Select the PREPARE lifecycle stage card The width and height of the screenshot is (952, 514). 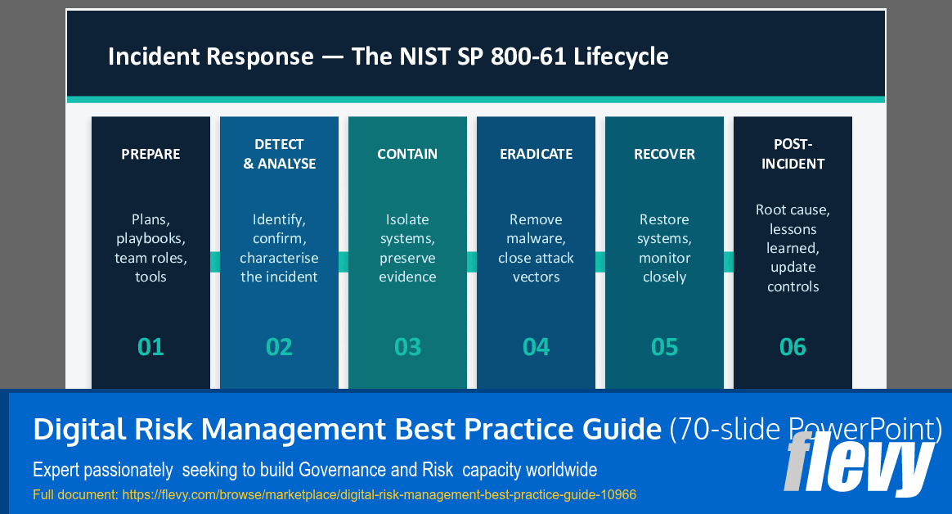pos(150,251)
